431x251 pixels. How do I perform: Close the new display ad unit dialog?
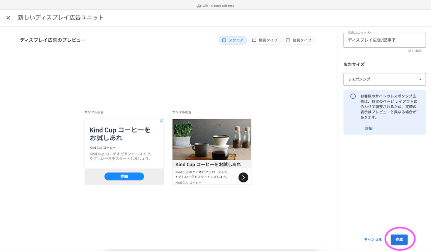coord(8,18)
